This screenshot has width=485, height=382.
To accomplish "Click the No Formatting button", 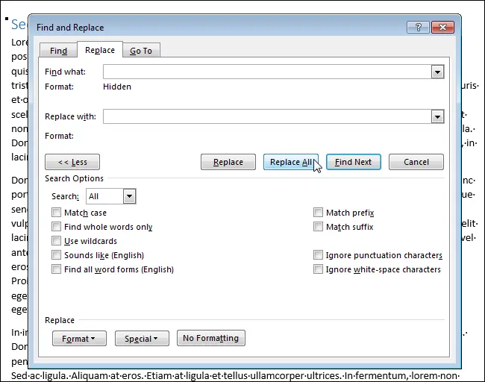I will click(211, 338).
